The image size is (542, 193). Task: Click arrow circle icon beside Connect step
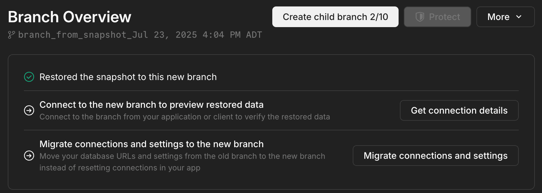[29, 110]
